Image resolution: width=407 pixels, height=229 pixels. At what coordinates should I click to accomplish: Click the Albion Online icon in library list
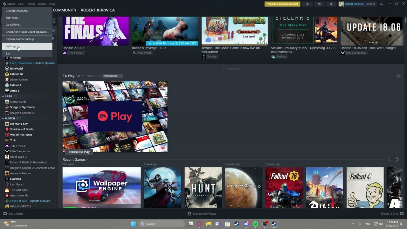tap(7, 80)
